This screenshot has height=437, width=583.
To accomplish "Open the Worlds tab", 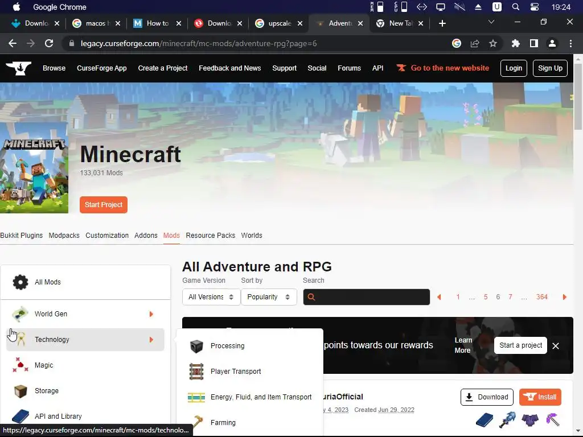I will 252,236.
